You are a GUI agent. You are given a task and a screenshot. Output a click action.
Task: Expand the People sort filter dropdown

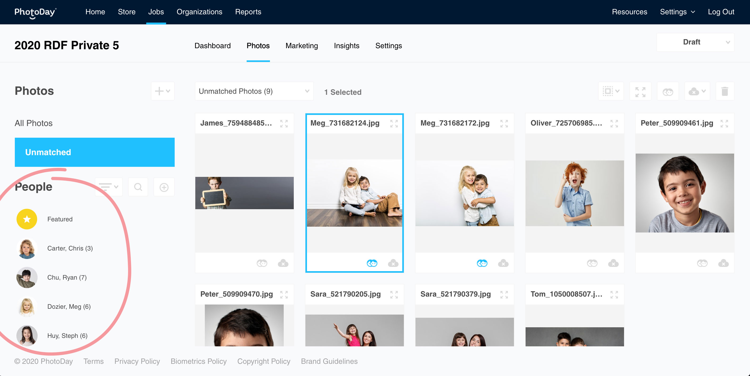pos(109,187)
